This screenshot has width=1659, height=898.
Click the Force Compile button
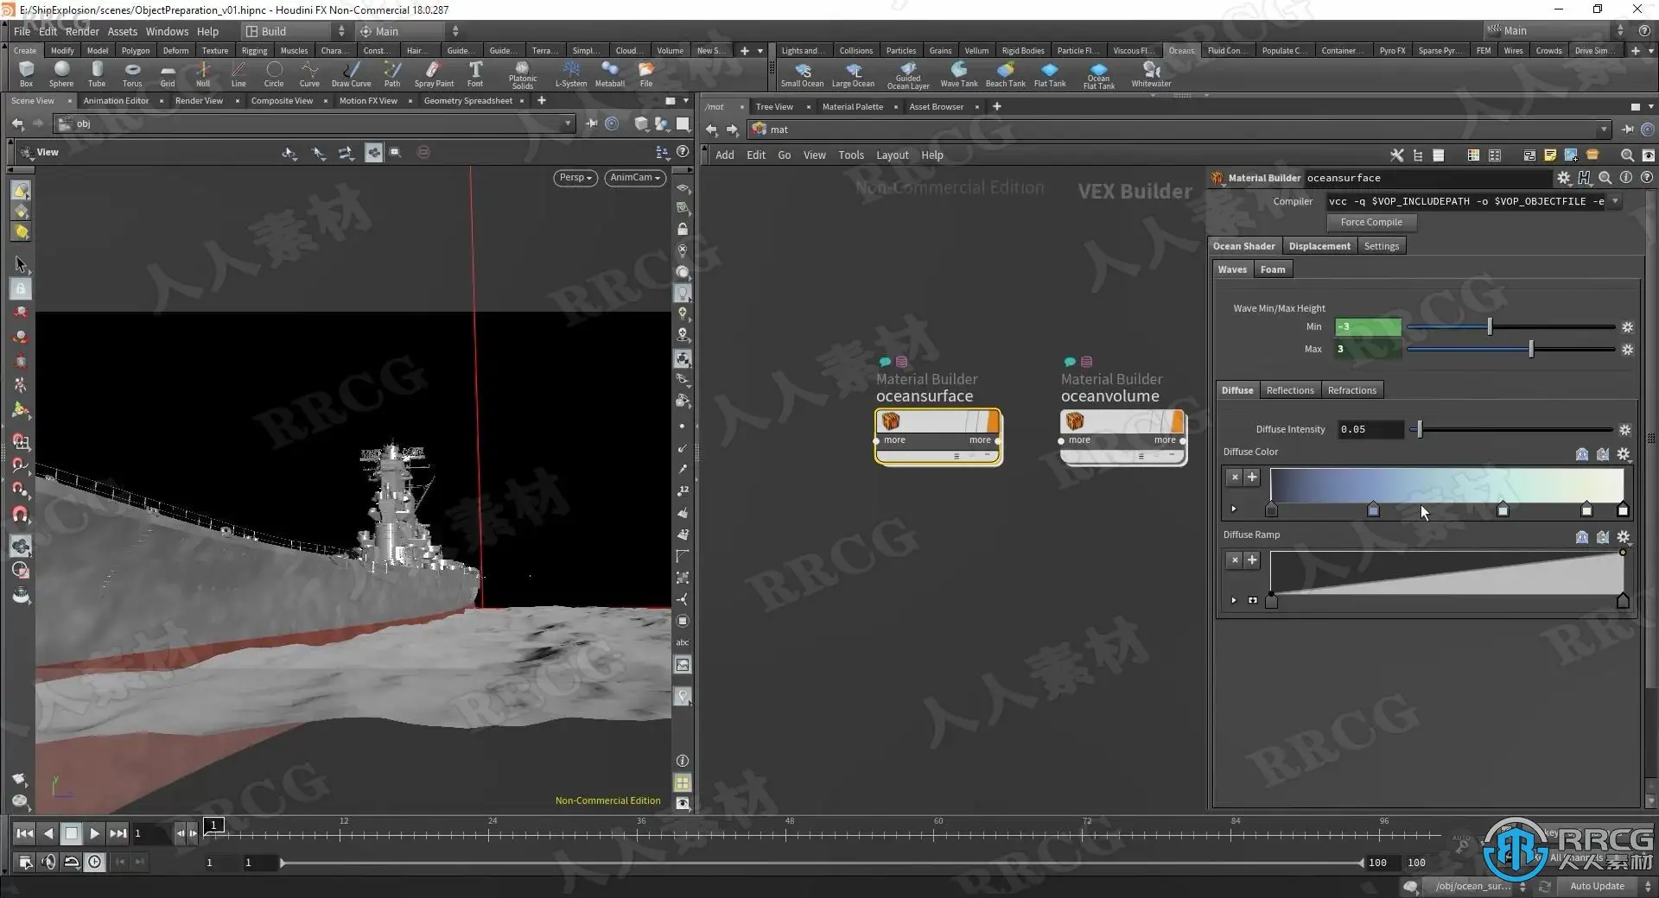point(1370,222)
